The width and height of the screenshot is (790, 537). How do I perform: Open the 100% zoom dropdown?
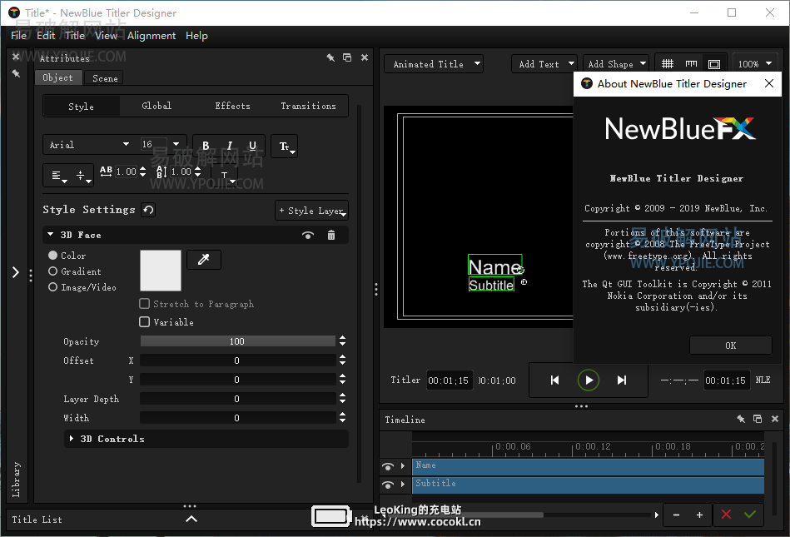pos(755,64)
